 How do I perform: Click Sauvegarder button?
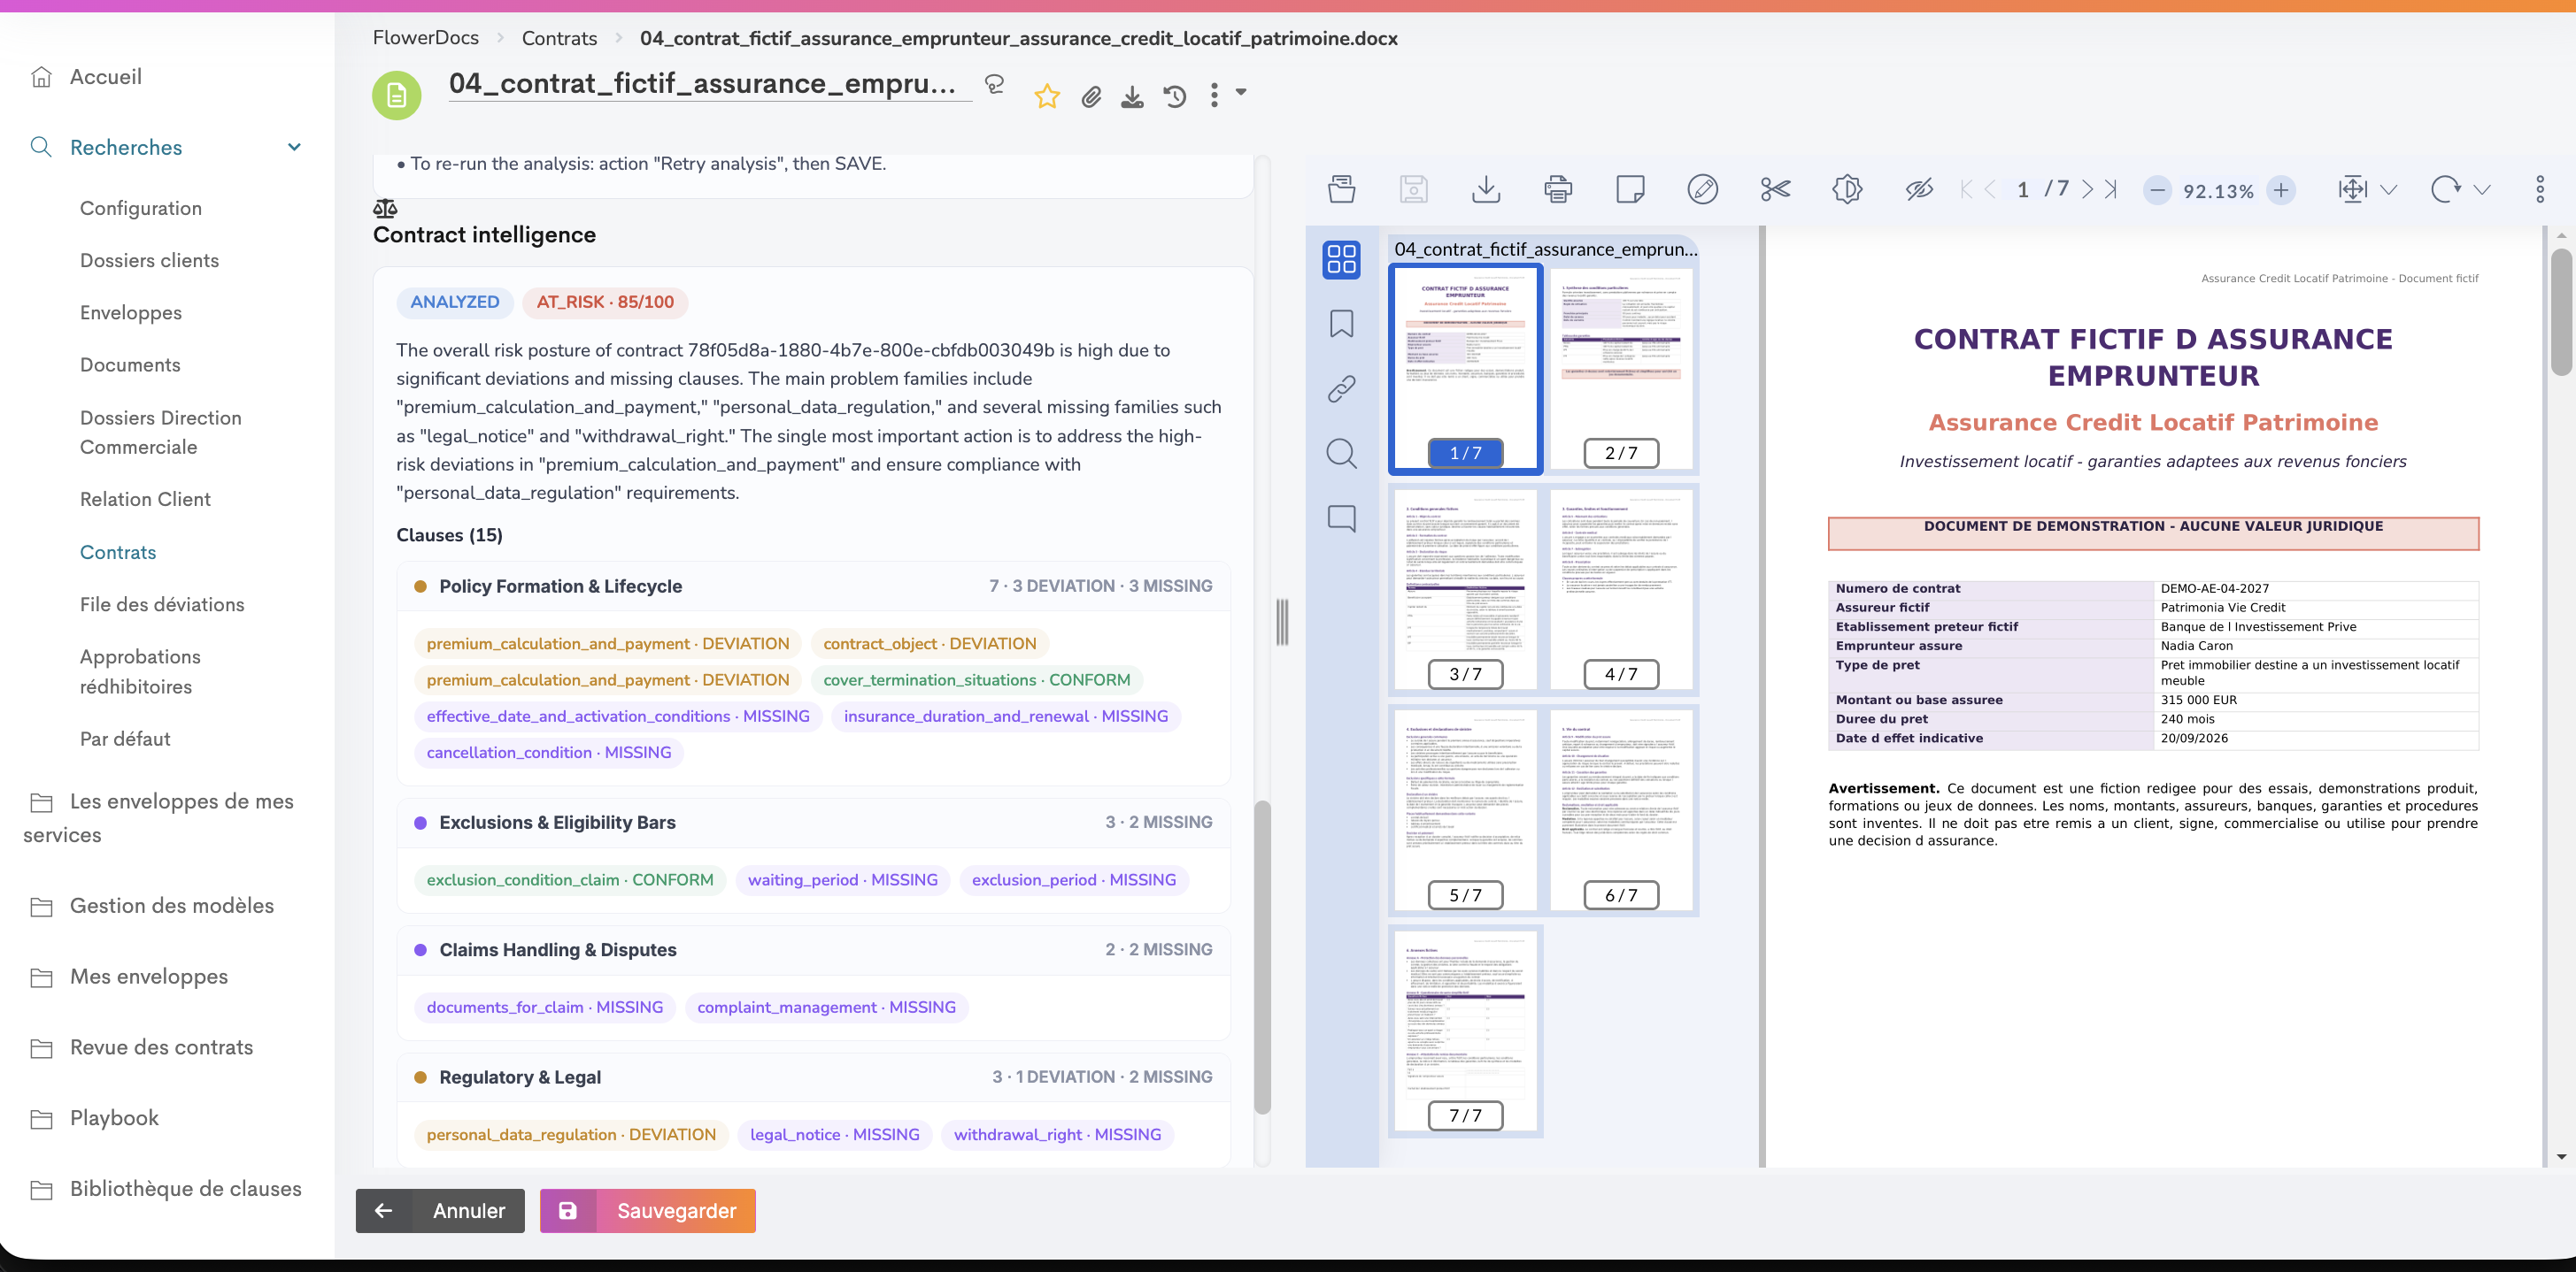pos(648,1211)
